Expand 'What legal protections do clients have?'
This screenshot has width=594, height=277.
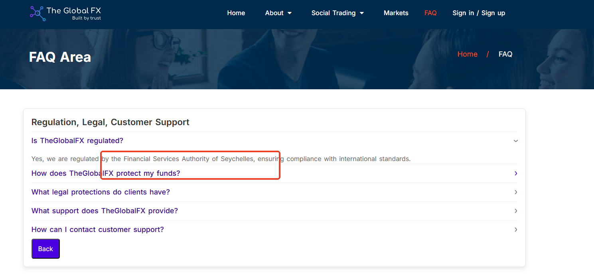(274, 192)
